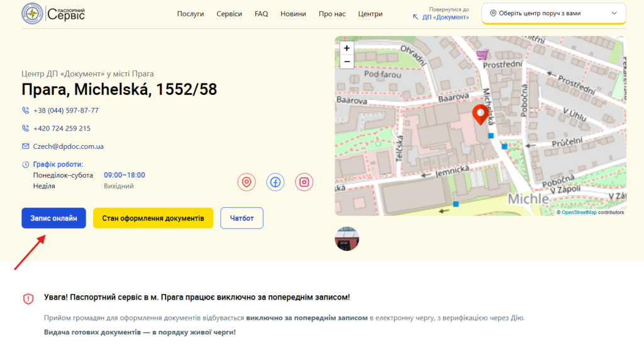Image resolution: width=644 pixels, height=348 pixels.
Task: Open the Центри menu item
Action: pyautogui.click(x=370, y=14)
